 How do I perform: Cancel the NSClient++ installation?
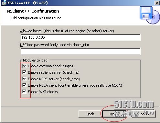144,114
